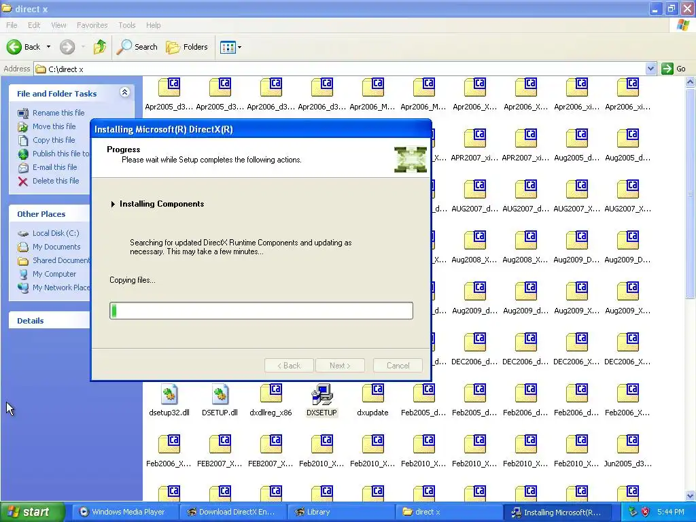Click the red shield security tray icon

[646, 512]
